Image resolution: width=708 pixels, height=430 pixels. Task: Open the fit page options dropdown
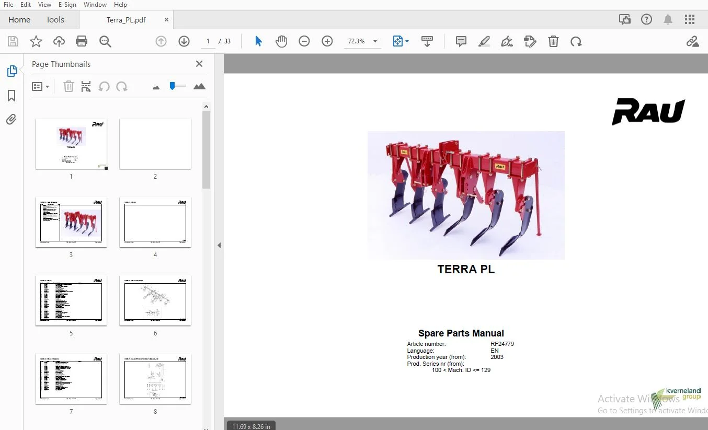[x=401, y=41]
